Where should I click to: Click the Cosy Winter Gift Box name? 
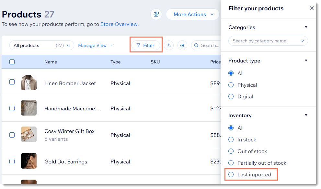pyautogui.click(x=69, y=131)
